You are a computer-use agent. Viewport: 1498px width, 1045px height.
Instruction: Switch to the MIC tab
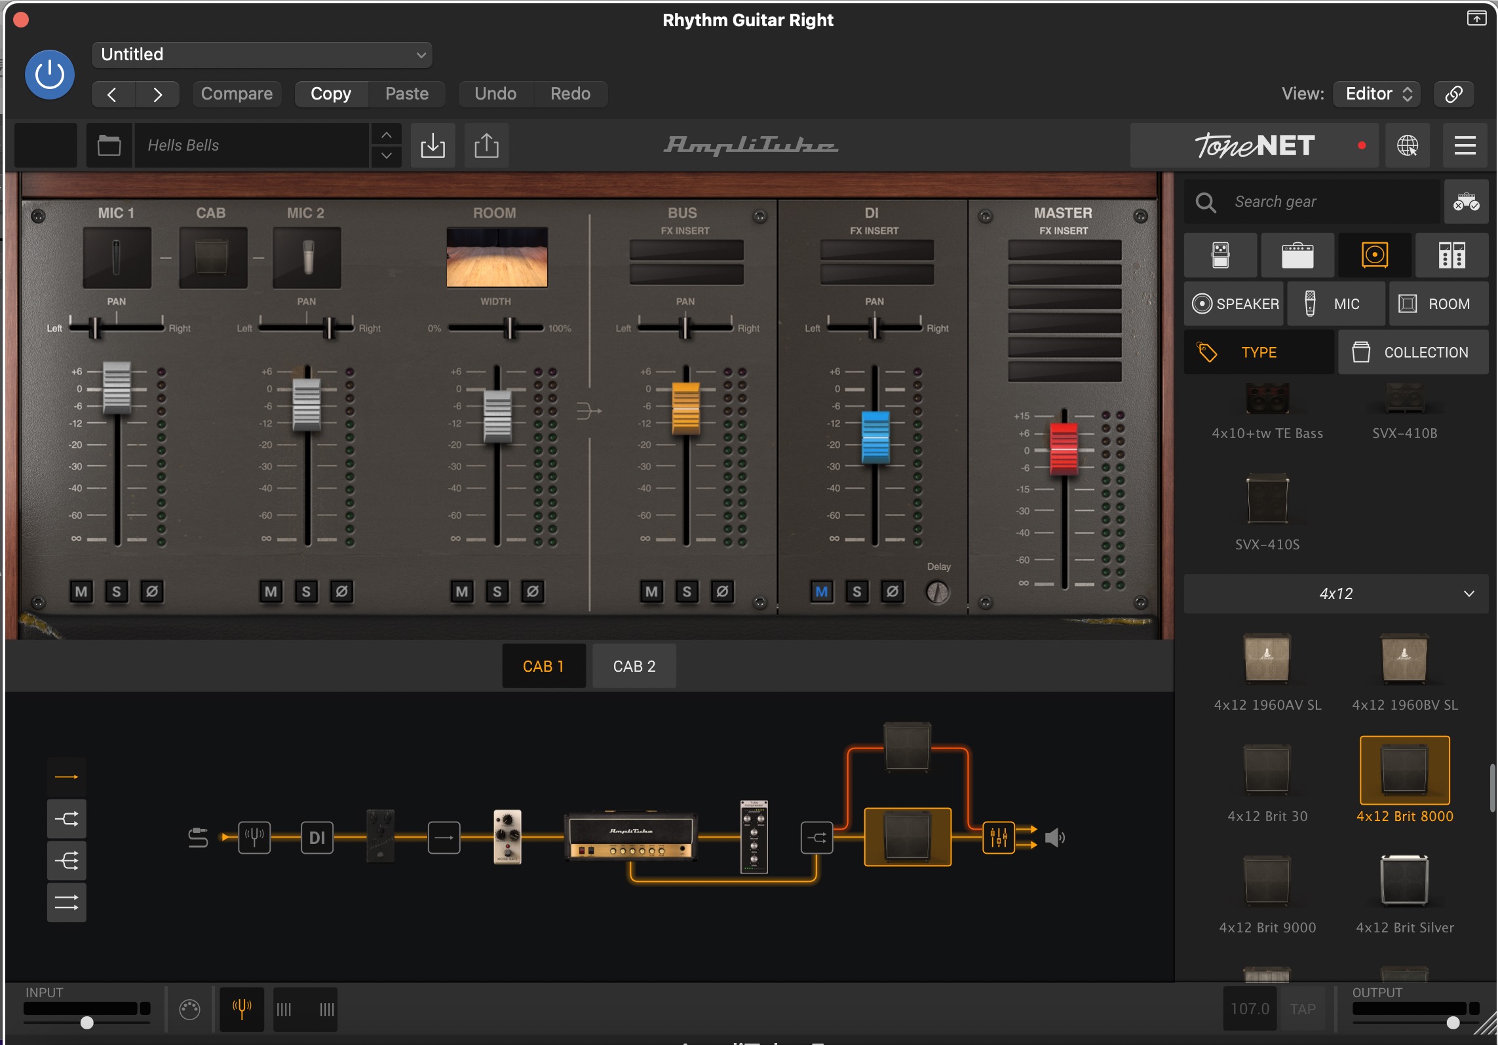pyautogui.click(x=1337, y=304)
